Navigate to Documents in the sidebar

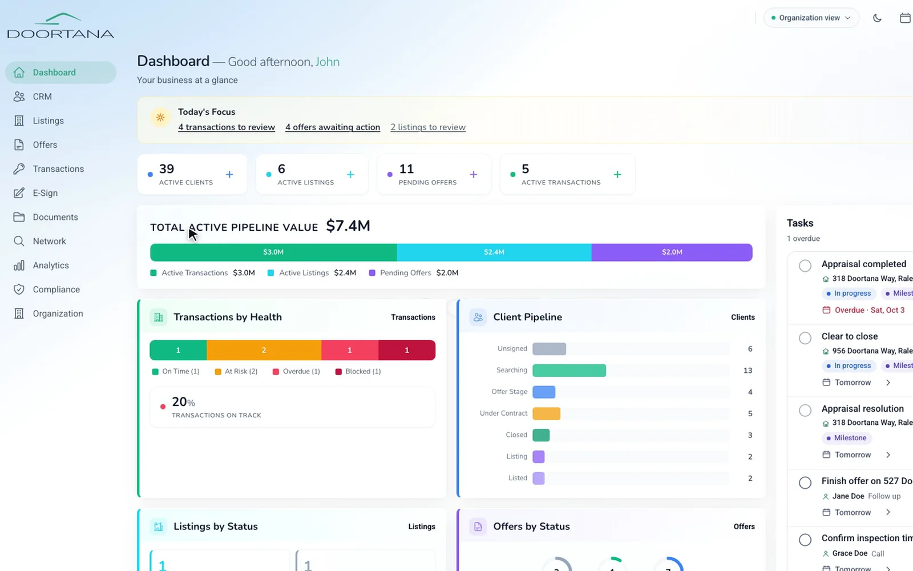click(60, 217)
